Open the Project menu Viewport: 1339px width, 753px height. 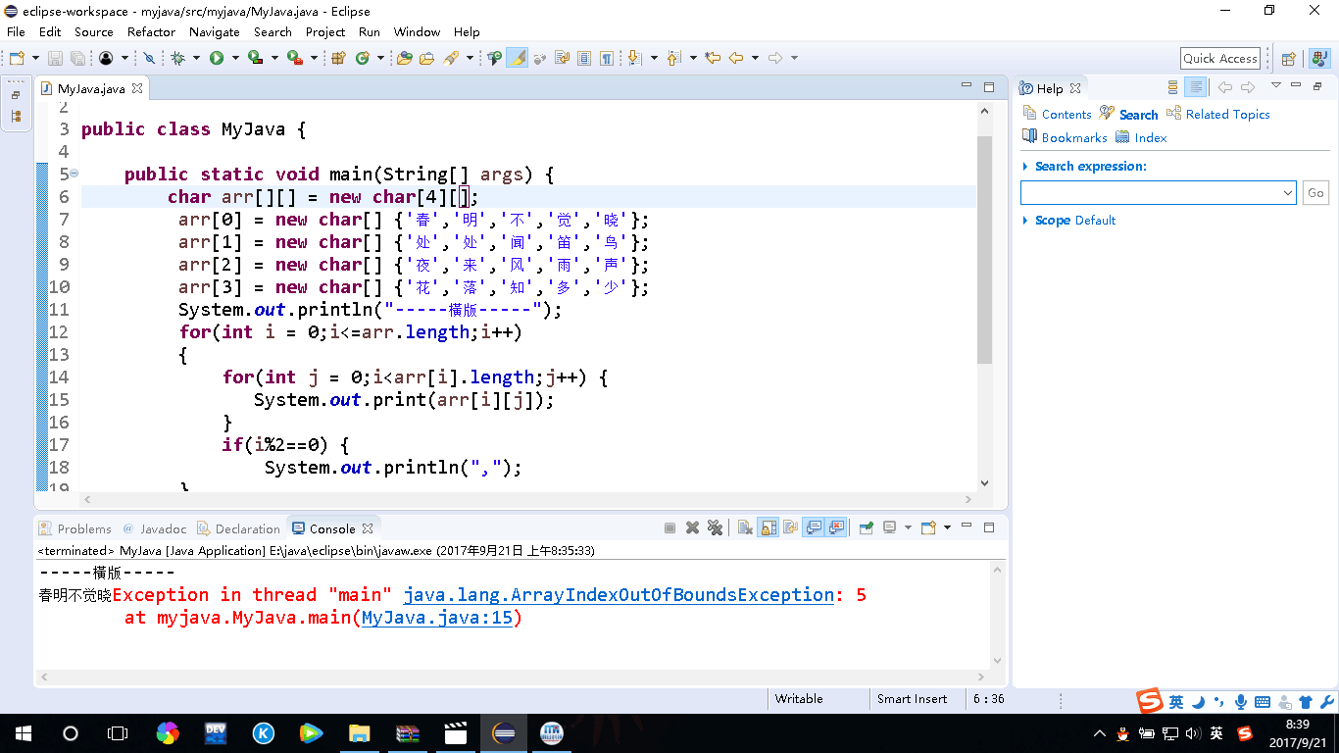click(325, 31)
